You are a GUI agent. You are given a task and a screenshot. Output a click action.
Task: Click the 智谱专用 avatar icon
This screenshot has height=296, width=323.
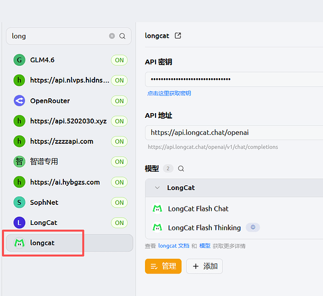(20, 162)
